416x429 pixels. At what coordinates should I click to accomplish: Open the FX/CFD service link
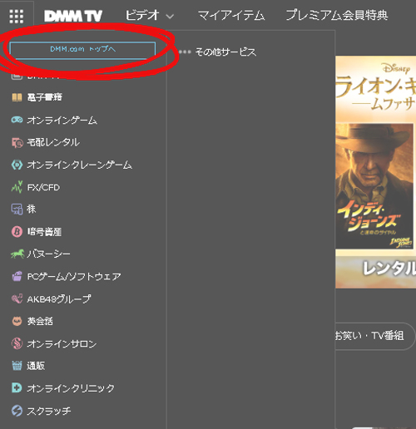(43, 187)
